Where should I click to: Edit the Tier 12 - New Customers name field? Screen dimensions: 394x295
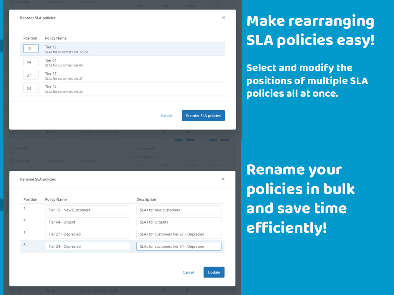(x=87, y=210)
